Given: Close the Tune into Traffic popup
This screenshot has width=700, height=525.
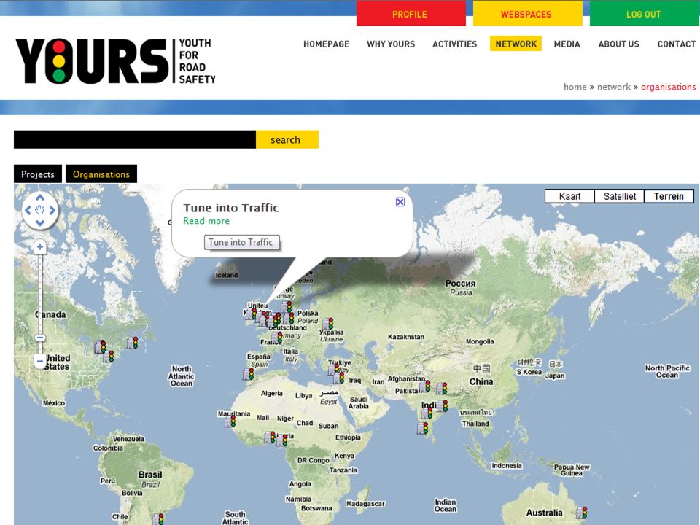Looking at the screenshot, I should click(400, 202).
